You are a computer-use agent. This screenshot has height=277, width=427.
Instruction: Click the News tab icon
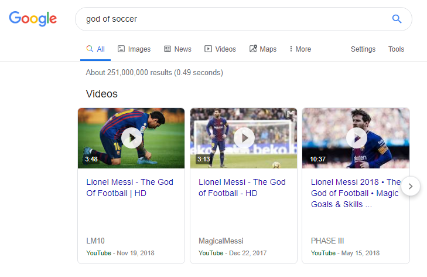(168, 49)
